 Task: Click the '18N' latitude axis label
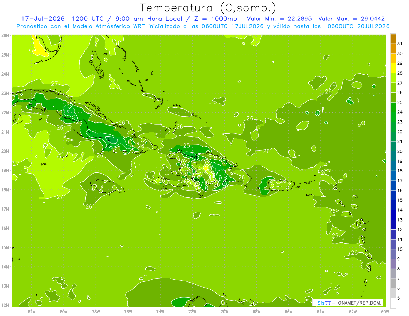(x=5, y=190)
